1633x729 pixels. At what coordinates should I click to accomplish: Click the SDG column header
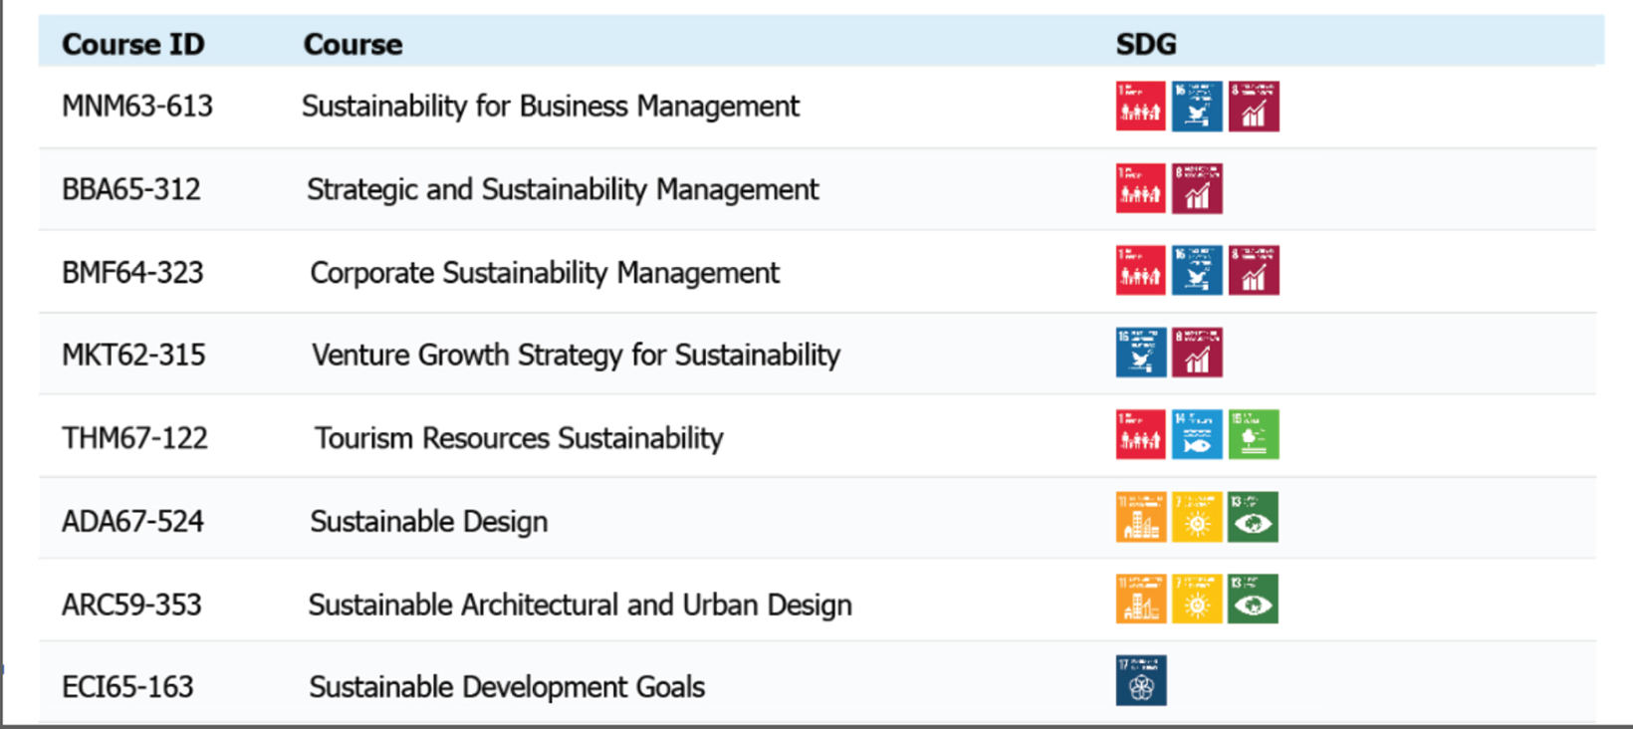pyautogui.click(x=1145, y=44)
